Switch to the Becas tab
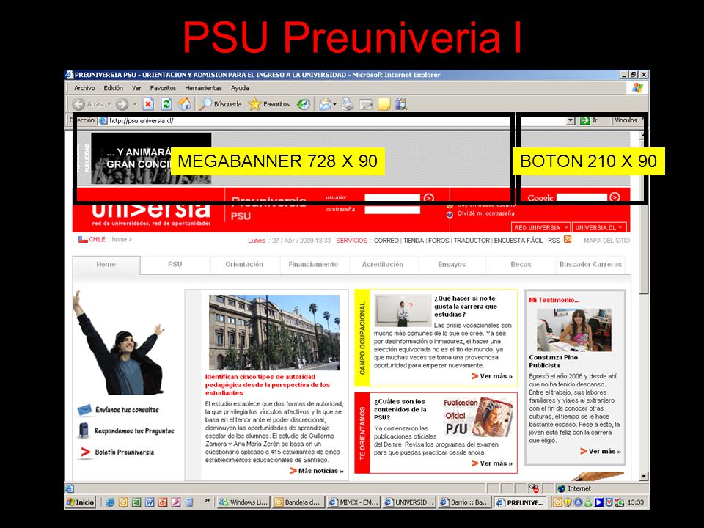This screenshot has width=704, height=528. coord(521,265)
